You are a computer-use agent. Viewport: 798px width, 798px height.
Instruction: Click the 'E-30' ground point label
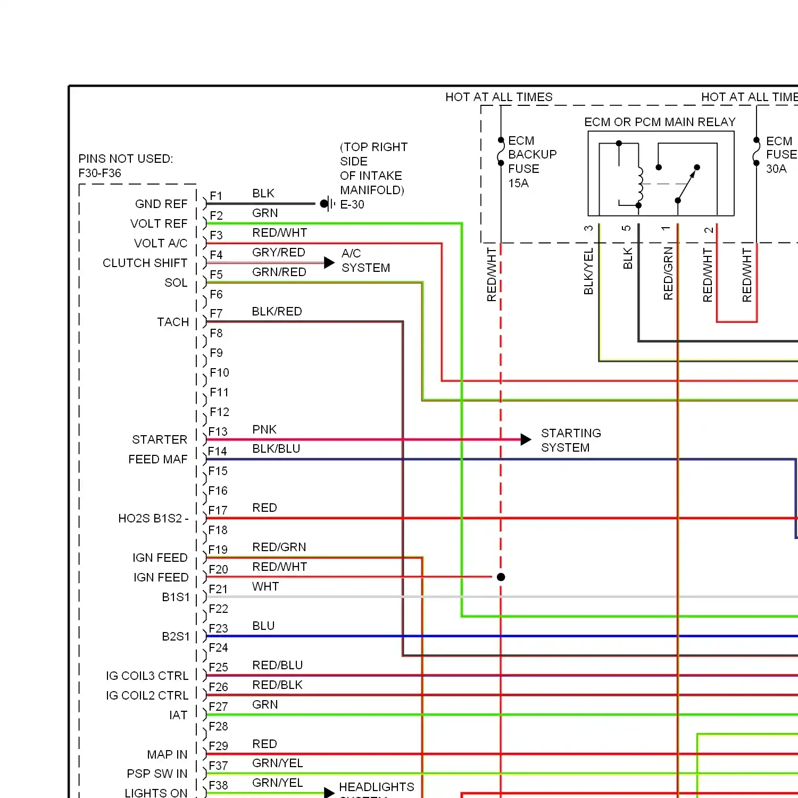[352, 204]
